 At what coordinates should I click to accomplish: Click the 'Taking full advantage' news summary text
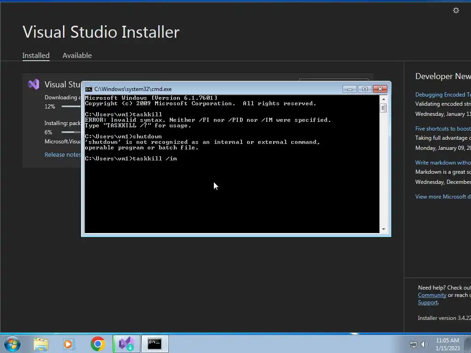(443, 138)
